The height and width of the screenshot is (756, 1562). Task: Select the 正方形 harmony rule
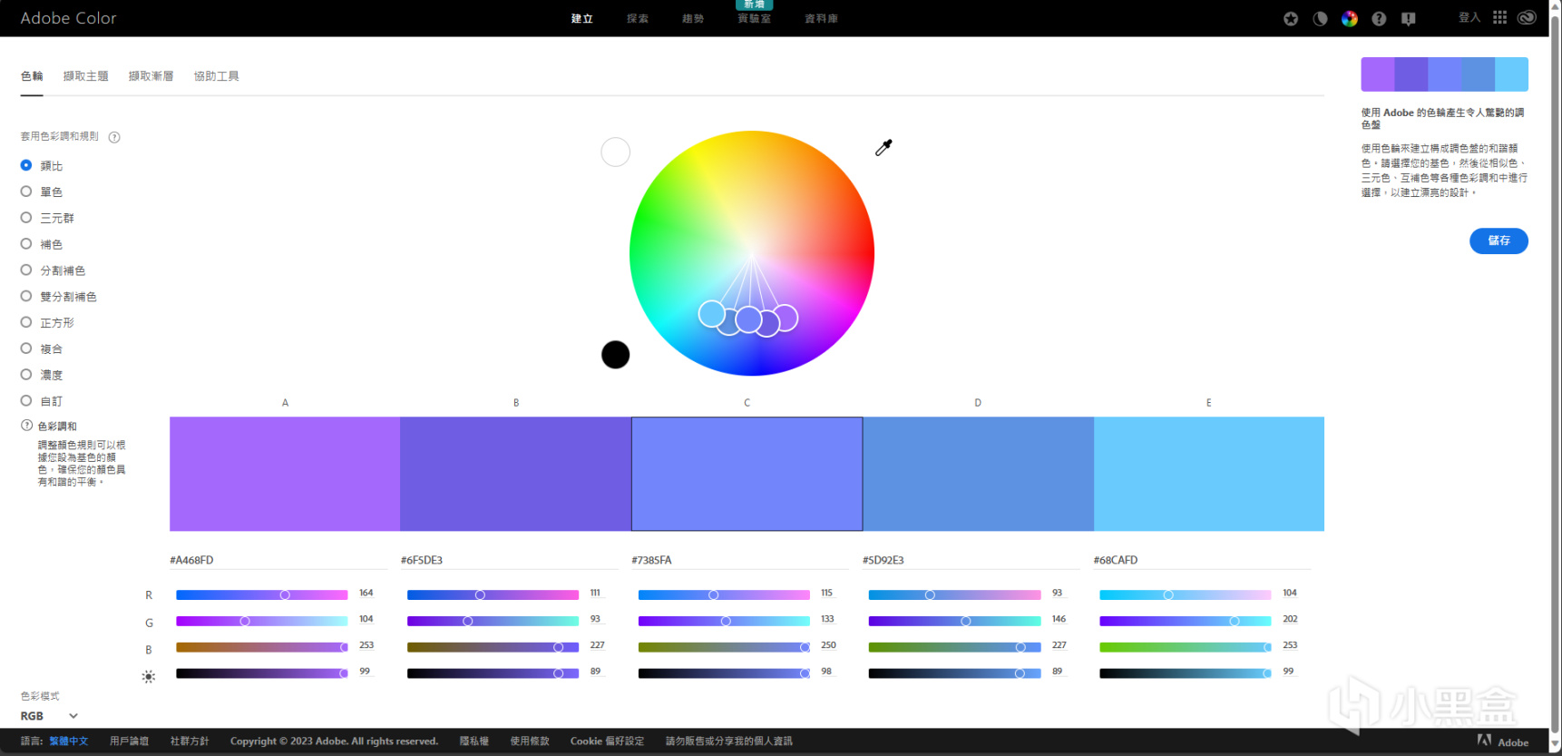pyautogui.click(x=47, y=322)
